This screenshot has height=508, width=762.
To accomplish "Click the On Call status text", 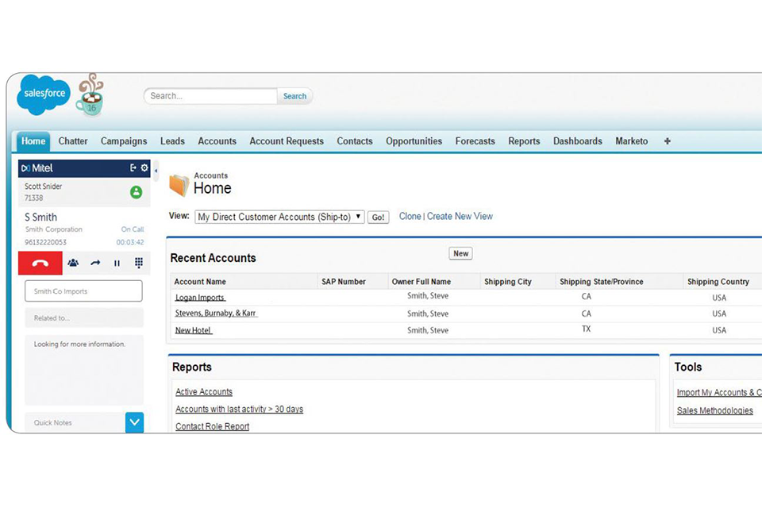I will 133,229.
